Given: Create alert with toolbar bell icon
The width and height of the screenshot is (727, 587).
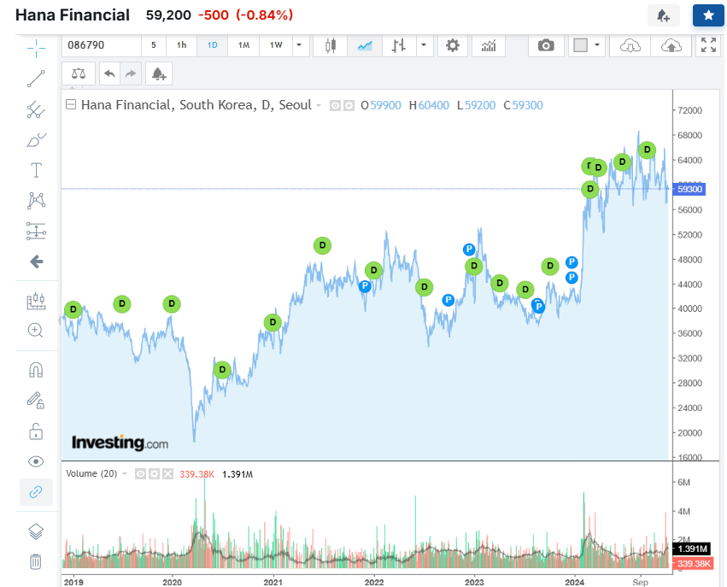Looking at the screenshot, I should tap(159, 73).
